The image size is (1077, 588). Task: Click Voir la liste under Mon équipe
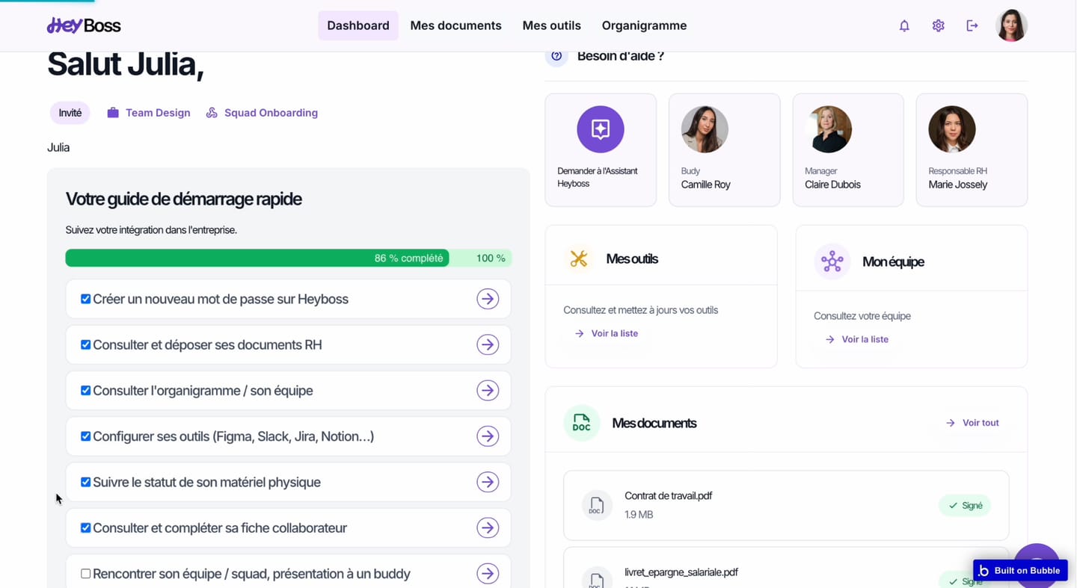pos(857,339)
